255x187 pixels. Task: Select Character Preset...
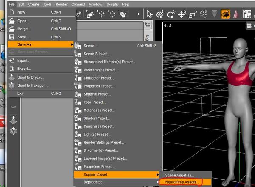pyautogui.click(x=117, y=78)
